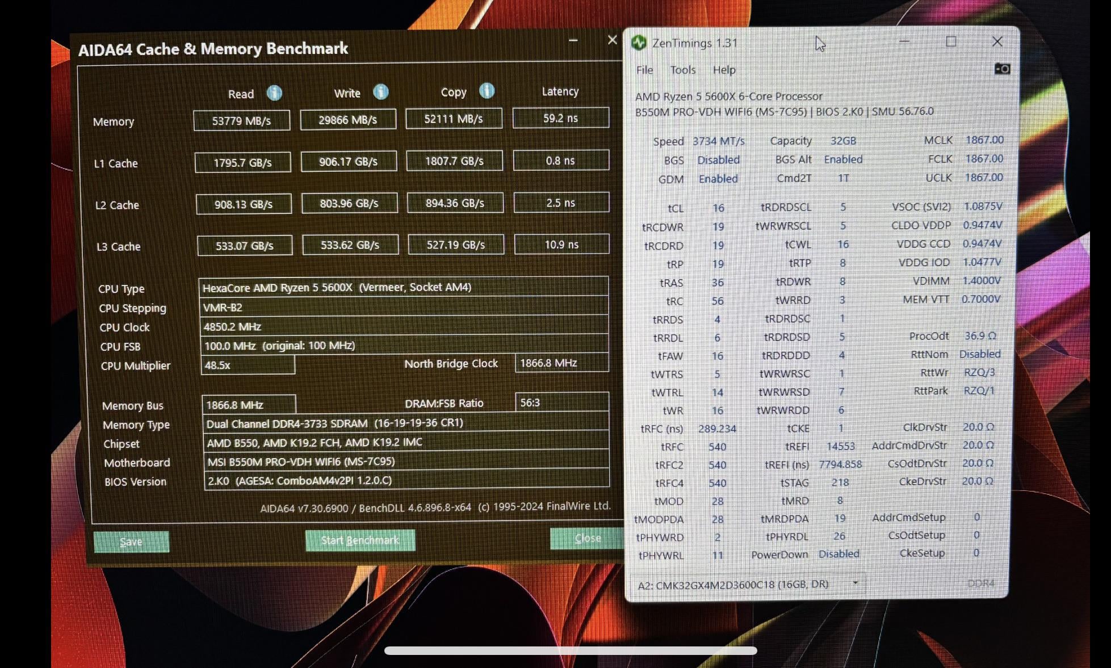
Task: Click the DRAM:FSB Ratio 56:3 field
Action: coord(562,402)
